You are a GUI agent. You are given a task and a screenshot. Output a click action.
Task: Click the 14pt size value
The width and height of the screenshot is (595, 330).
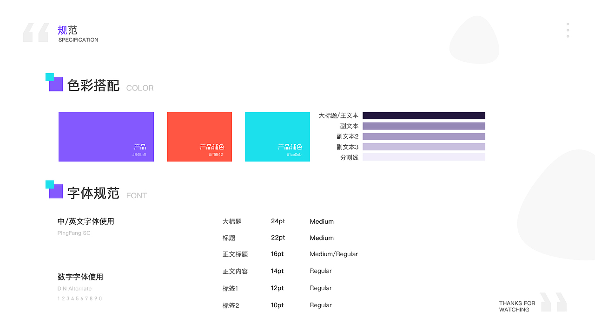point(278,271)
